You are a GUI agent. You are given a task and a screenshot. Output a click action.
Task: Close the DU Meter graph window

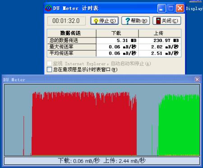point(197,79)
